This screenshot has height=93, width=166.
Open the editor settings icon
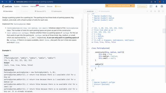(159, 11)
